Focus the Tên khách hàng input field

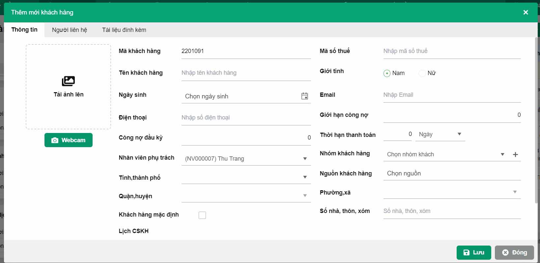point(245,73)
